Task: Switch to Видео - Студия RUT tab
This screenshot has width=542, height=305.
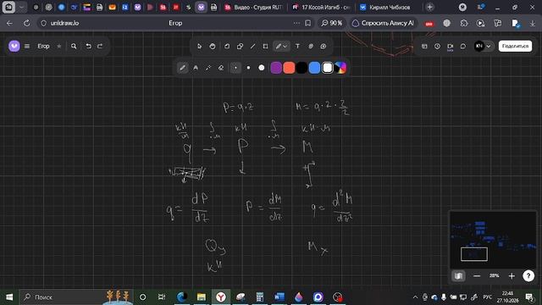Action: (253, 8)
